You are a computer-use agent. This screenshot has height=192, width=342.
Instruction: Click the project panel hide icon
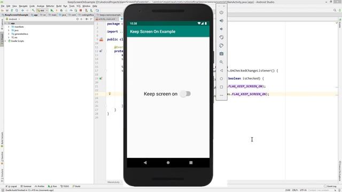click(x=91, y=19)
